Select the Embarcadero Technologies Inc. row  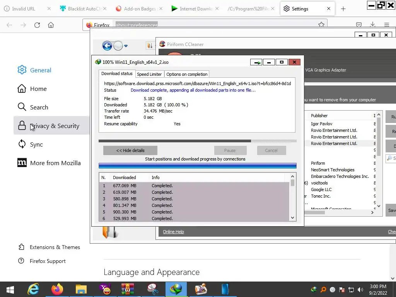pyautogui.click(x=340, y=176)
